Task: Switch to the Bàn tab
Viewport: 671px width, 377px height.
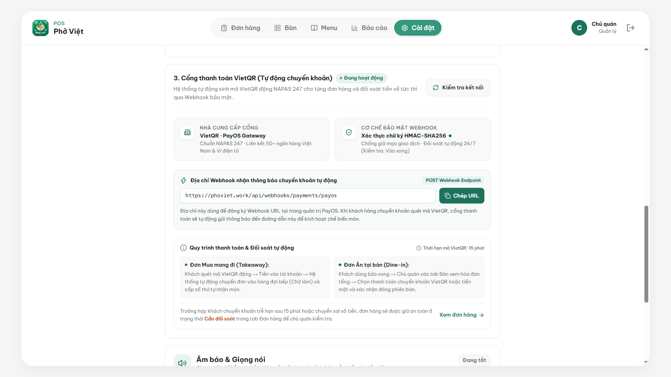Action: tap(286, 28)
